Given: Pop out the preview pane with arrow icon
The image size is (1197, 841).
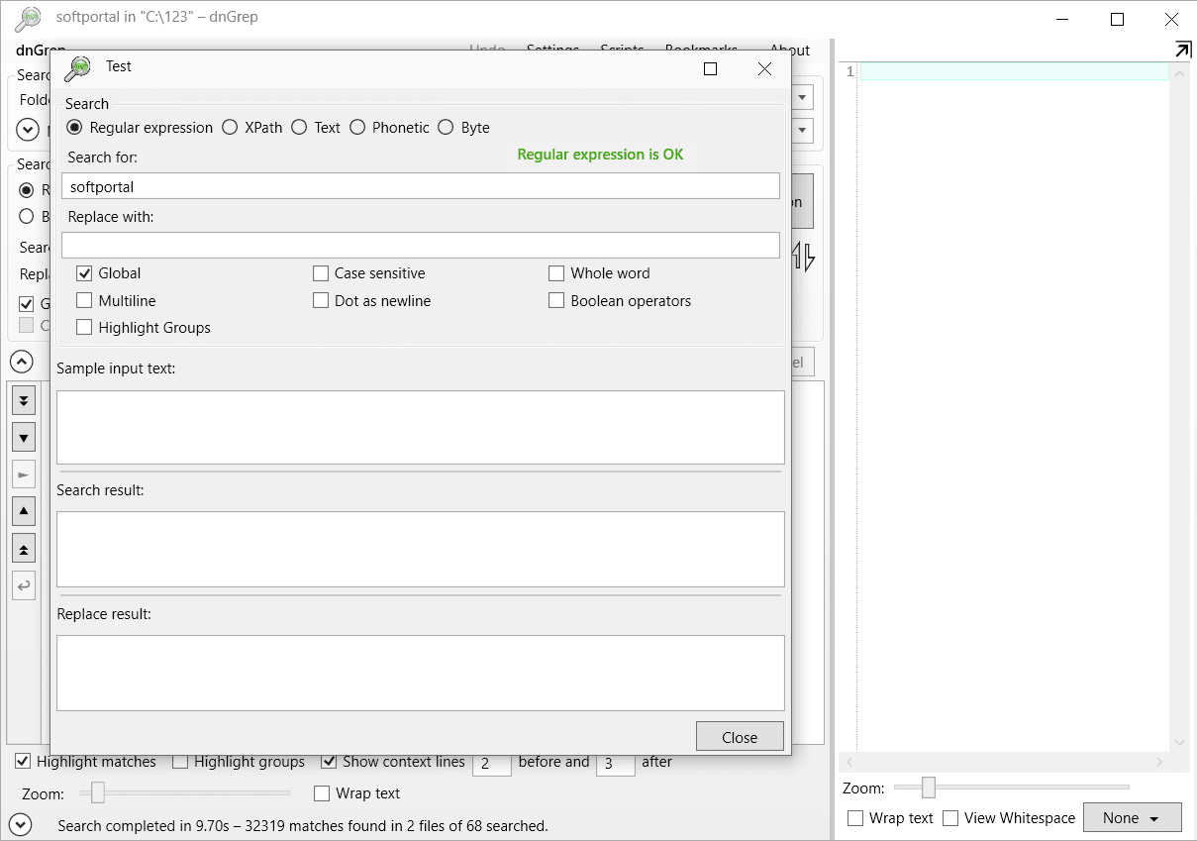Looking at the screenshot, I should pos(1182,50).
